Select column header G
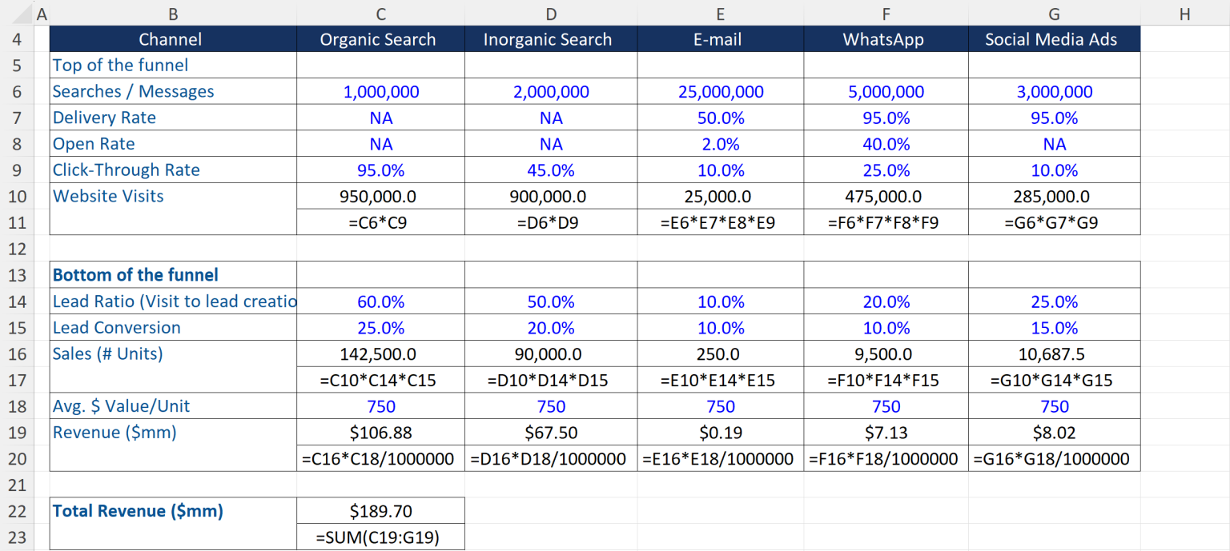Screen dimensions: 1230x551 (1054, 14)
